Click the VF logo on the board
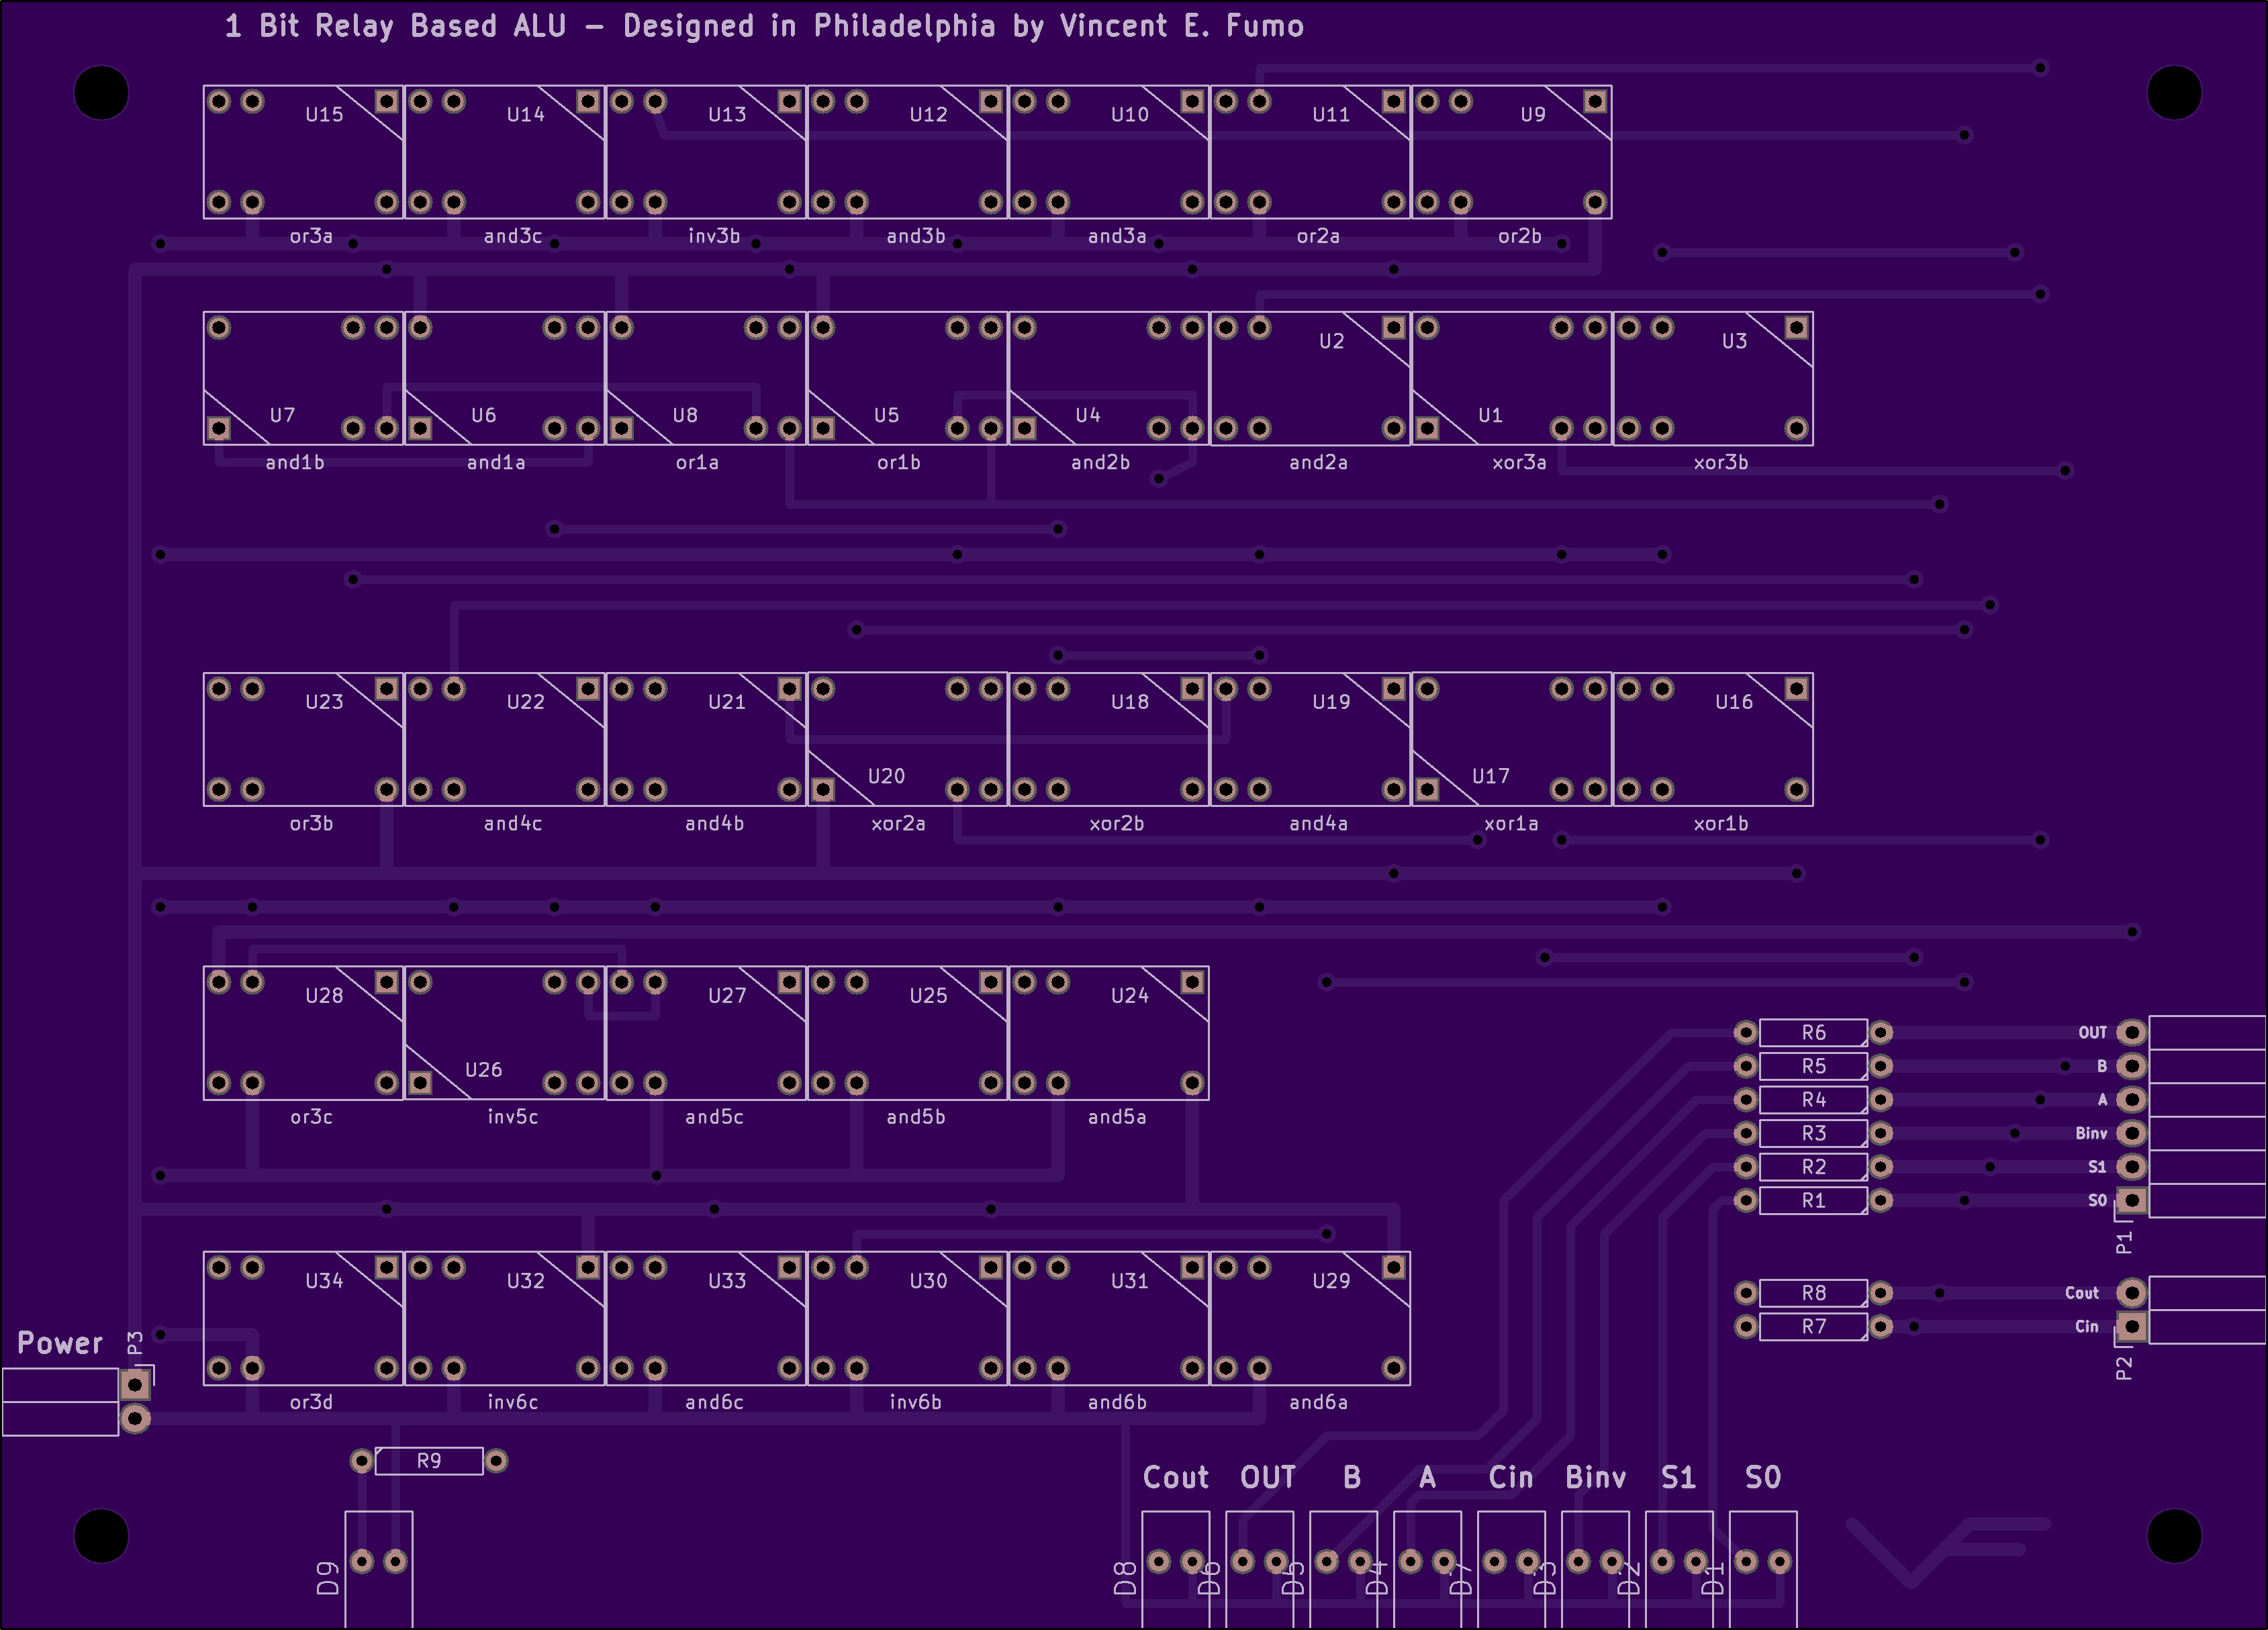Screen dimensions: 2268x1630 tap(1947, 1552)
